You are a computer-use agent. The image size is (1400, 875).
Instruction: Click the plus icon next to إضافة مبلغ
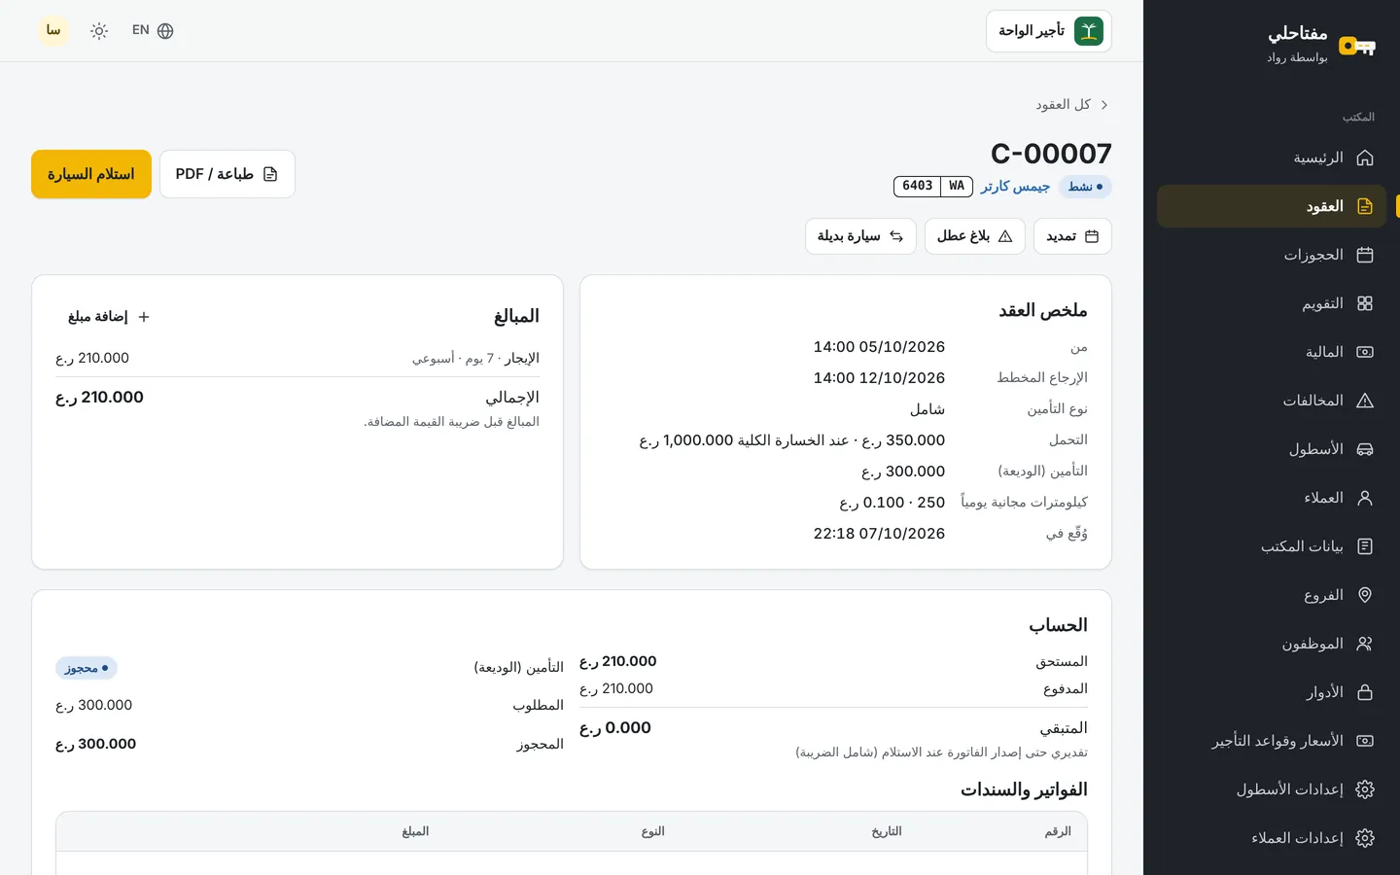144,317
